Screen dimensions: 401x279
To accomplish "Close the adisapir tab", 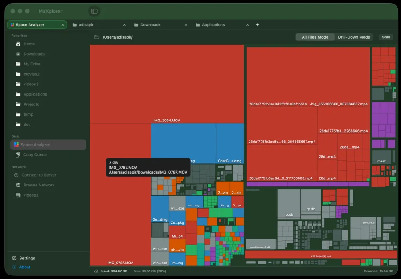I will click(125, 25).
